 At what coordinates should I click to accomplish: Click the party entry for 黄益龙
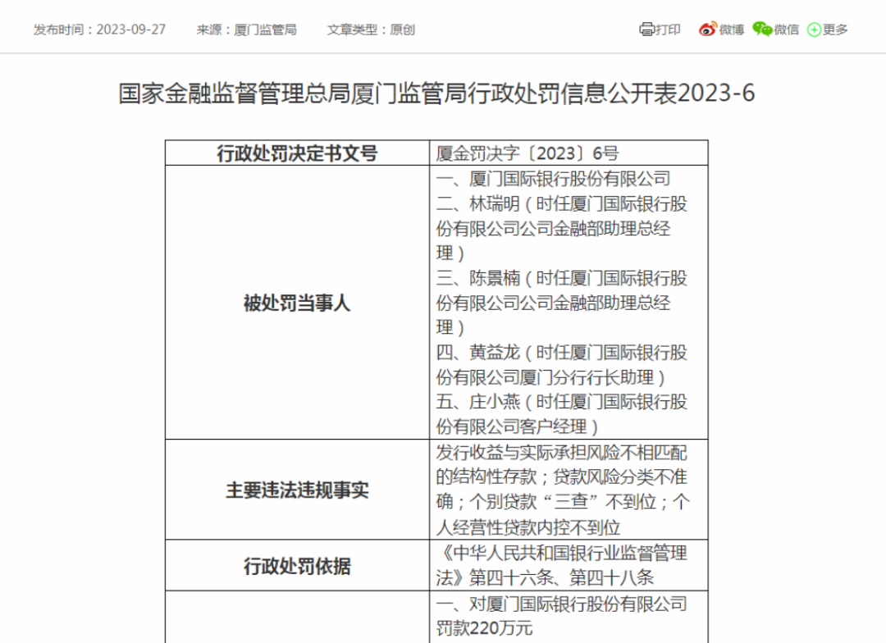coord(562,365)
